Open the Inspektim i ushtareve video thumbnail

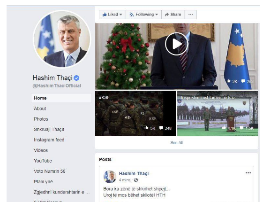pyautogui.click(x=218, y=114)
